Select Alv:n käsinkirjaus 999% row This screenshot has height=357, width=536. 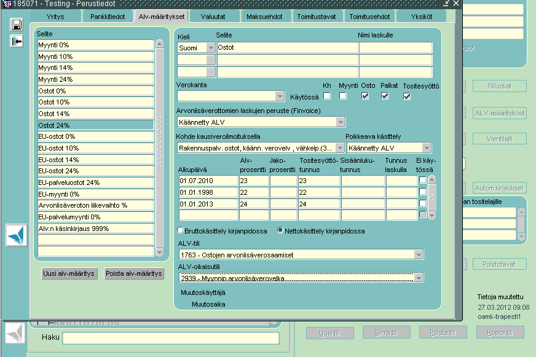[96, 229]
